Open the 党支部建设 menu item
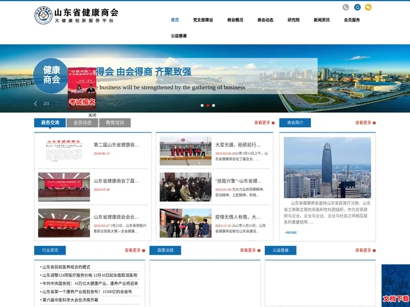 pos(203,20)
